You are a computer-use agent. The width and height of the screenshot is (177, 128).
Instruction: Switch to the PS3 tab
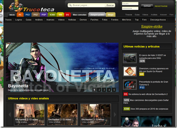click(x=27, y=15)
